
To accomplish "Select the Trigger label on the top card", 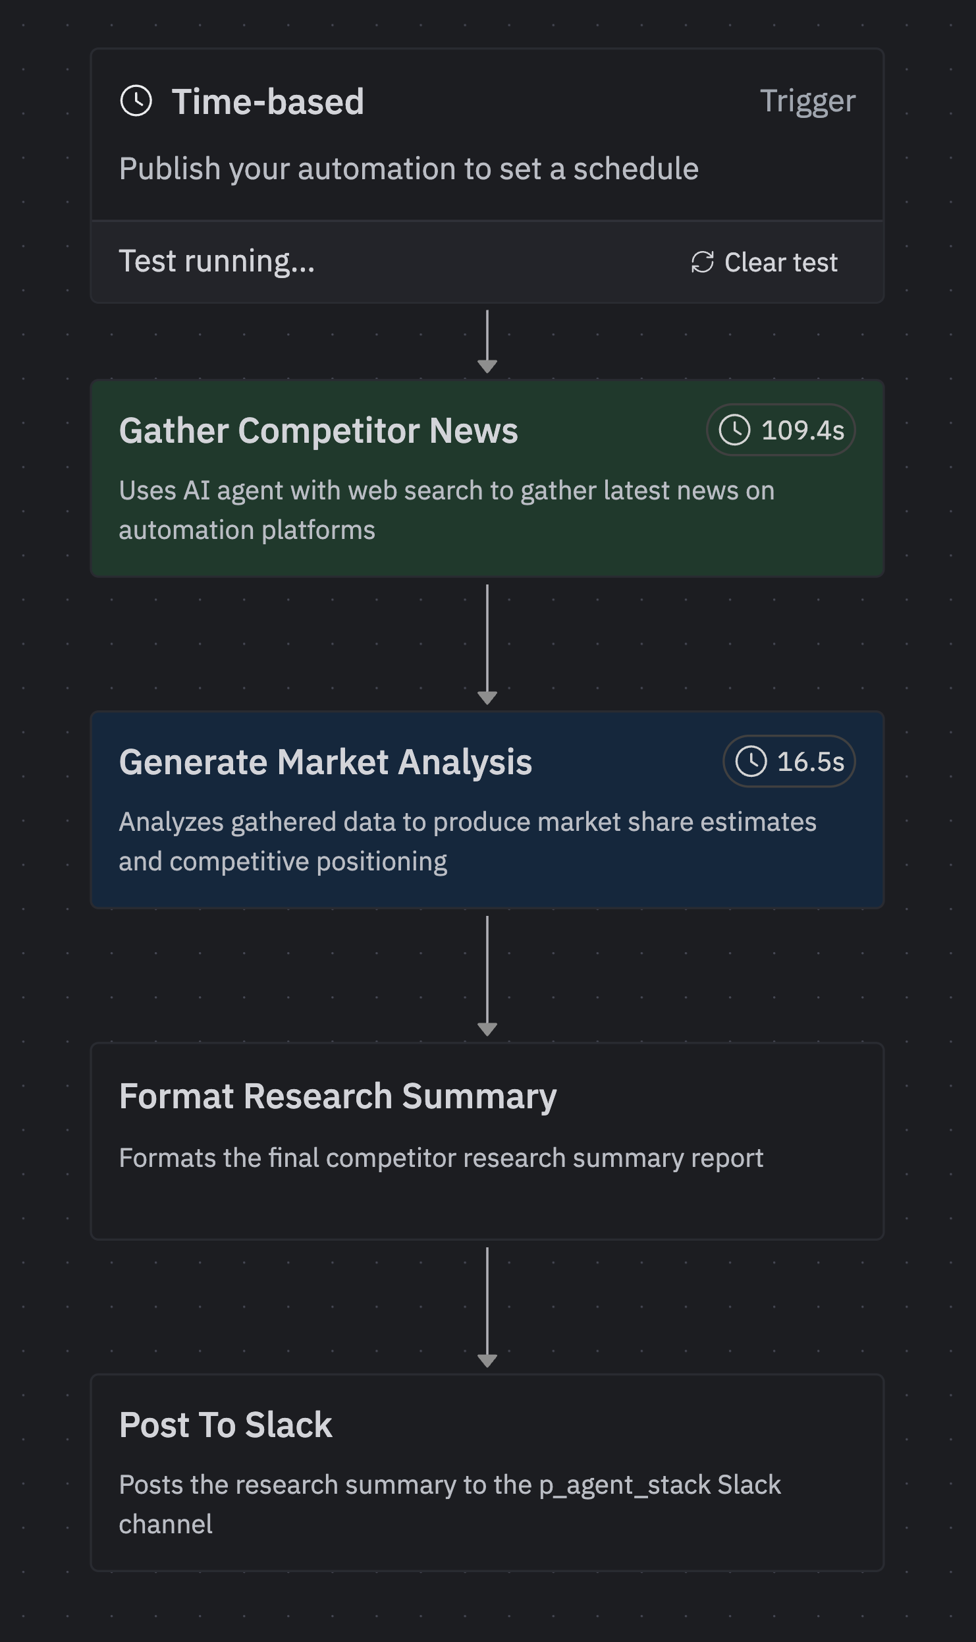I will point(808,101).
